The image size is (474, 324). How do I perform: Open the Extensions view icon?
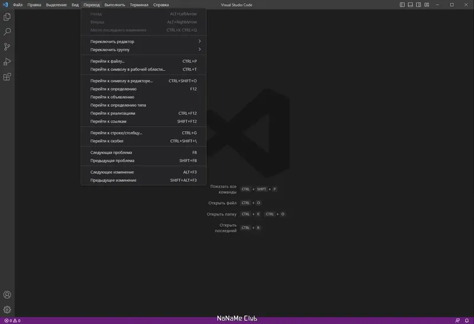click(x=7, y=77)
